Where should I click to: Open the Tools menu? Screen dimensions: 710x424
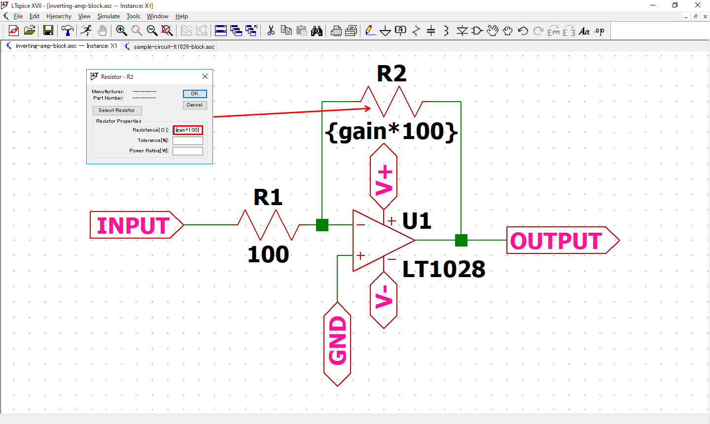pos(133,16)
